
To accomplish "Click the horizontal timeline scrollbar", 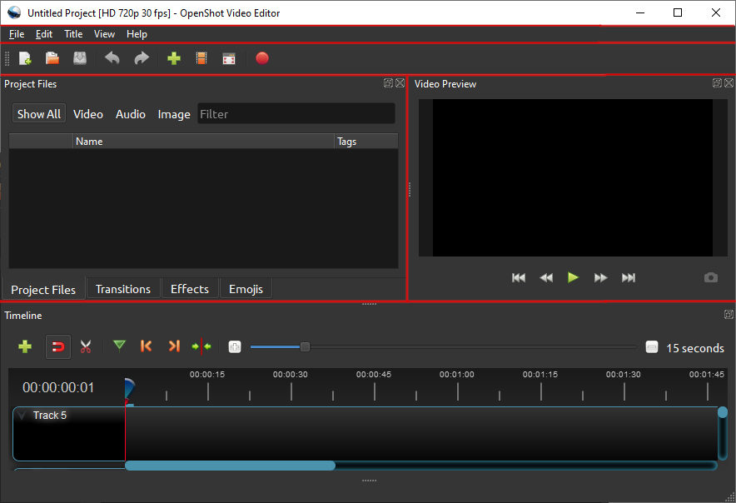I will tap(230, 466).
